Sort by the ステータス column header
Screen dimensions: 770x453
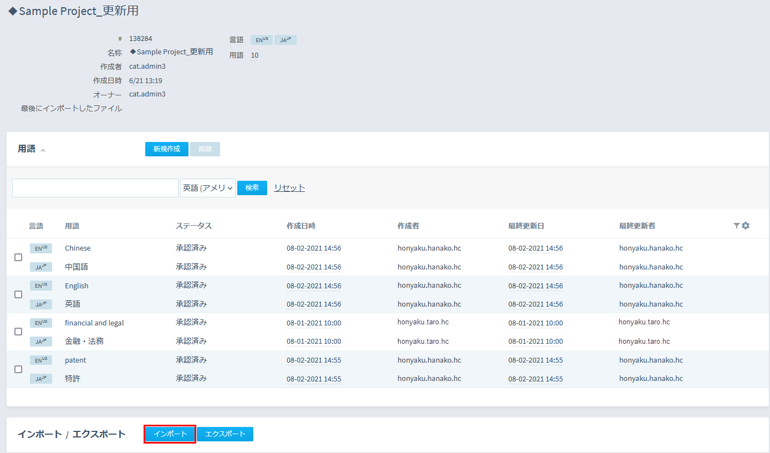(x=193, y=226)
